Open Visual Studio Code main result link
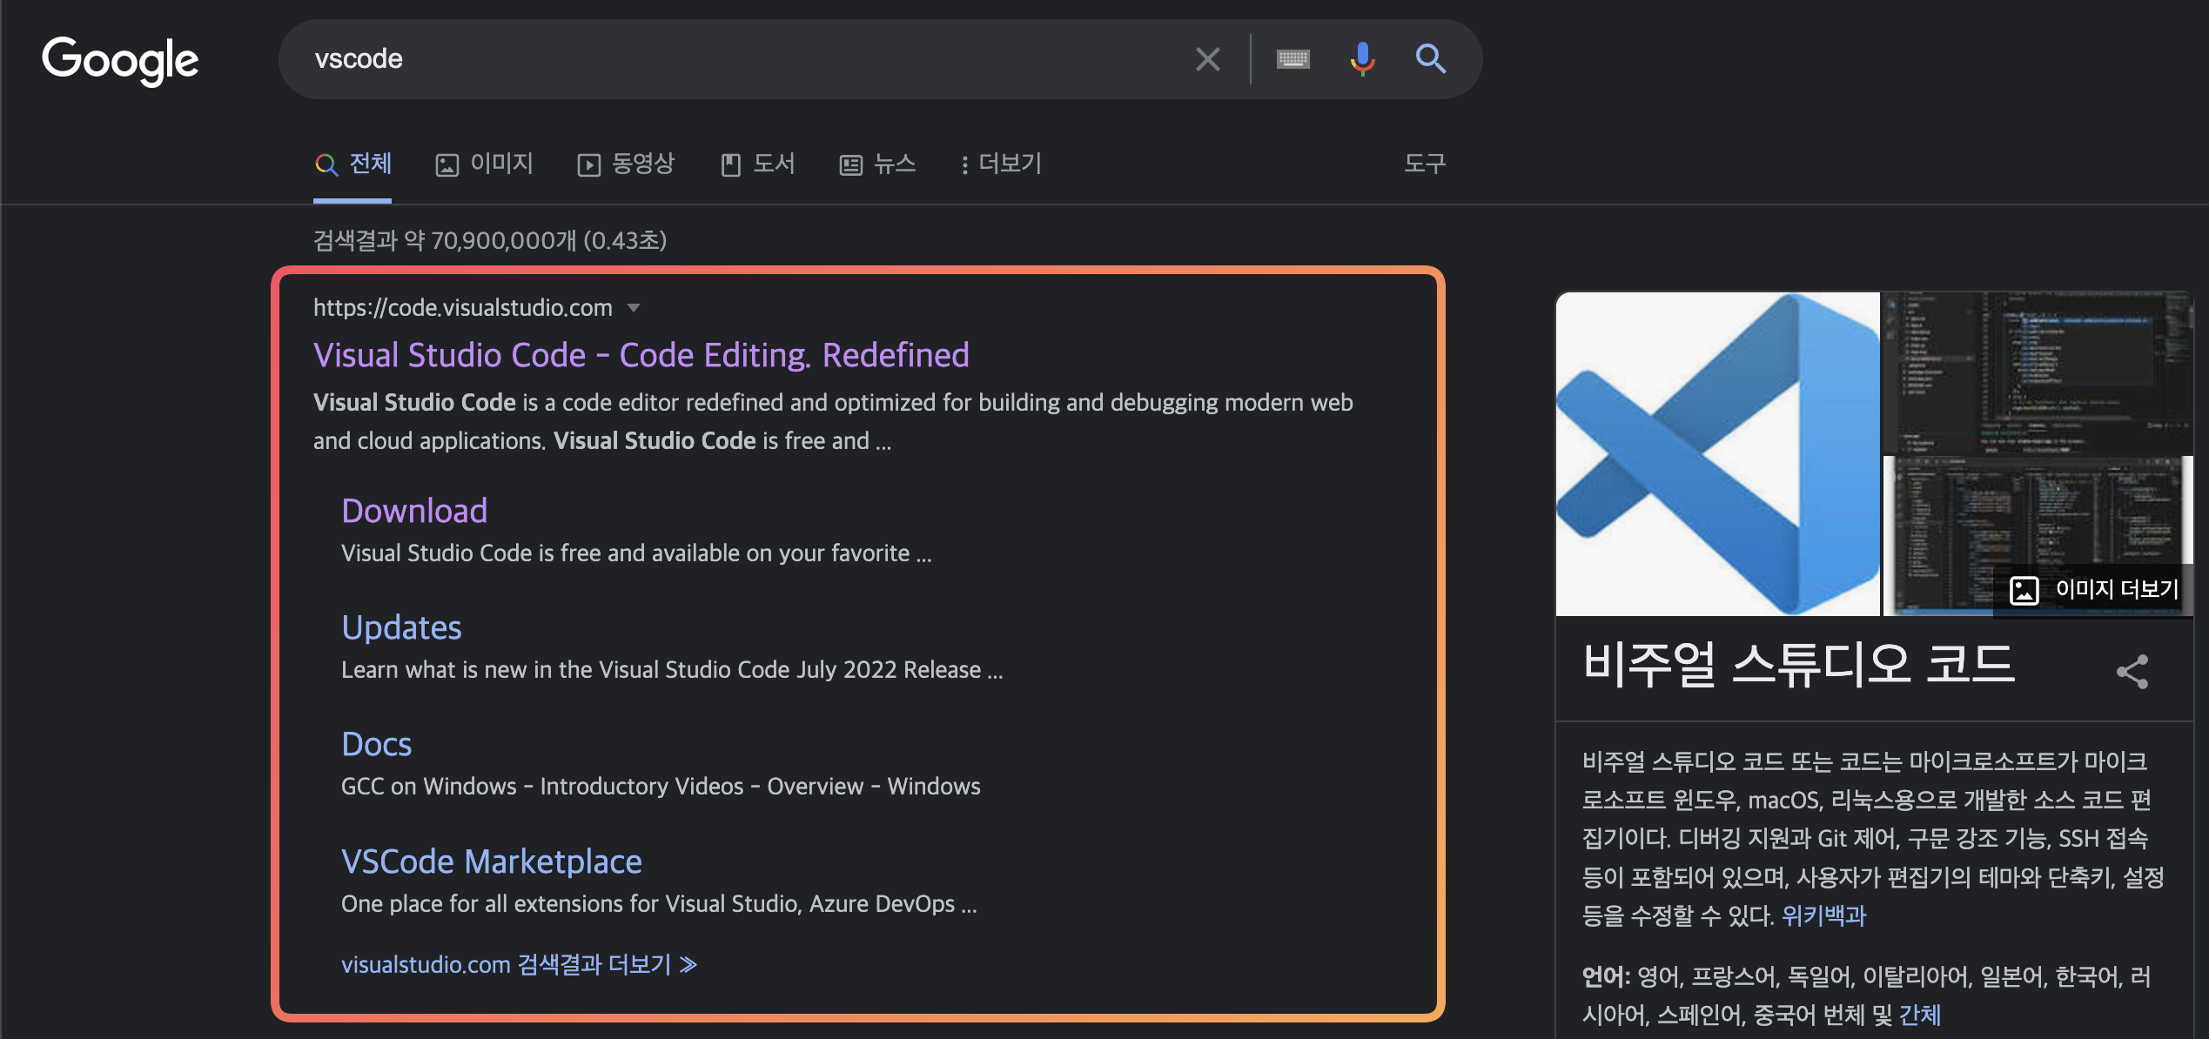 pyautogui.click(x=641, y=355)
